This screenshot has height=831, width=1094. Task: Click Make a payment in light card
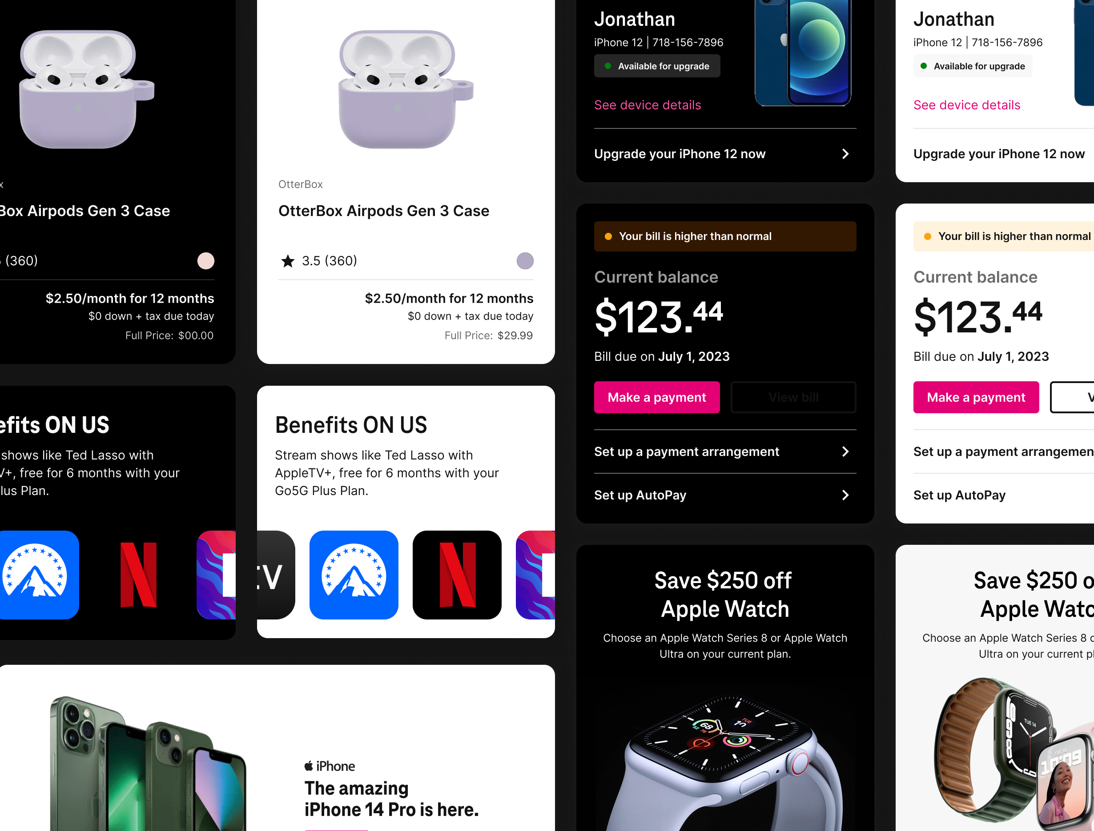point(976,397)
